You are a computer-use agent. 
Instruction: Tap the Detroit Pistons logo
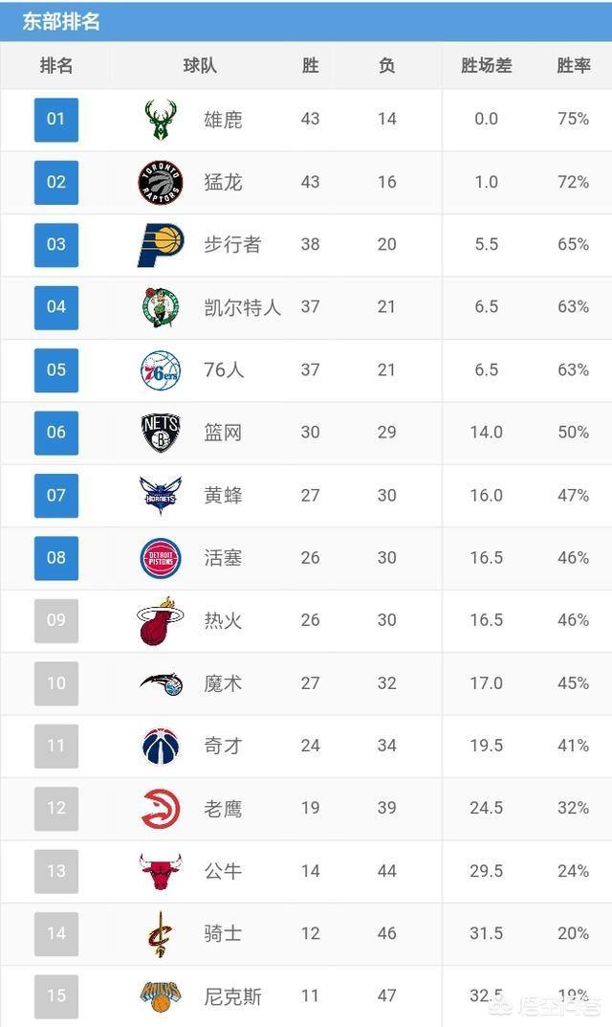(160, 558)
